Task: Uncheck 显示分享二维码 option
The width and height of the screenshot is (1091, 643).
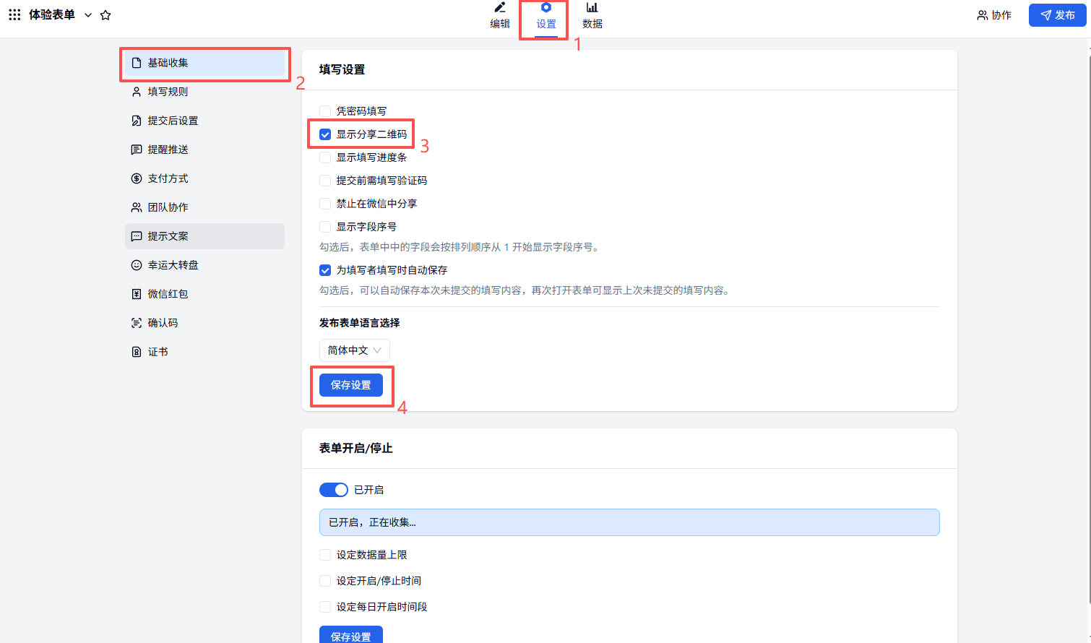Action: [x=325, y=134]
